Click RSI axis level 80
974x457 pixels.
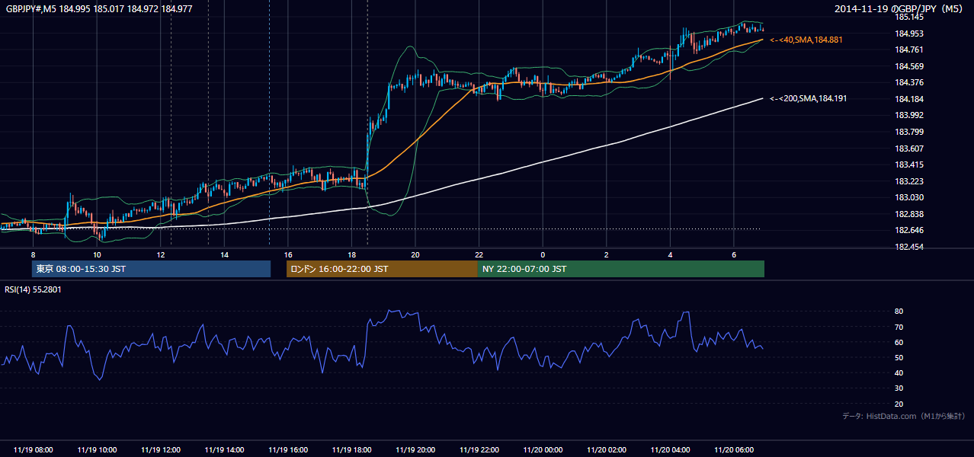click(x=899, y=312)
